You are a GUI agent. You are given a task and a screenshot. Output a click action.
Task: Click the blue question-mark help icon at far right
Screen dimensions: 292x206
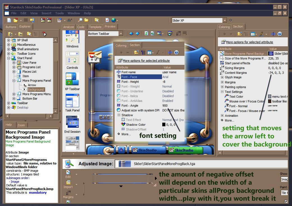click(280, 34)
